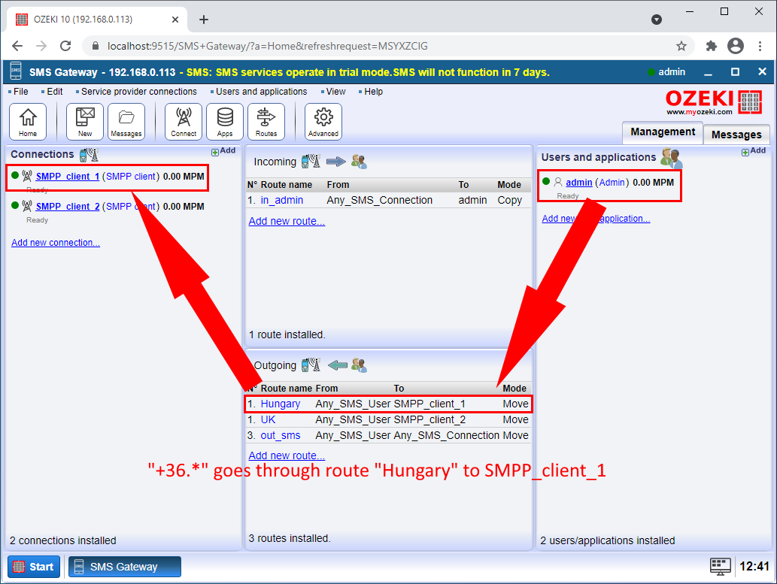Screen dimensions: 777x584
Task: Go back in the browser
Action: (17, 46)
